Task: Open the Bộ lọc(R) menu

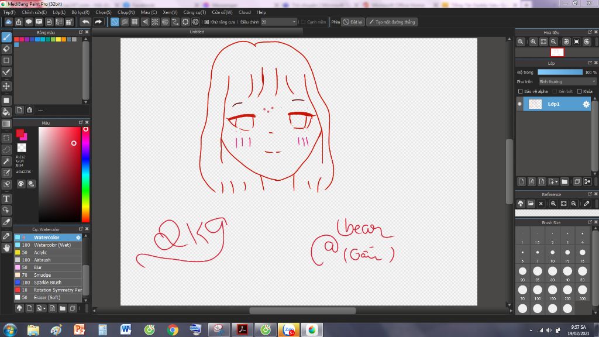Action: 81,12
